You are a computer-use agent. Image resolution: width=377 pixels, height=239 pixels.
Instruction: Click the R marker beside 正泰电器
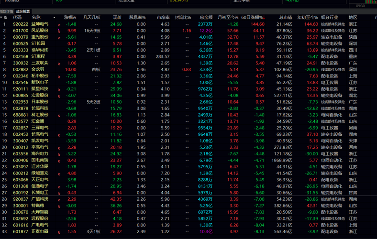pos(59,232)
